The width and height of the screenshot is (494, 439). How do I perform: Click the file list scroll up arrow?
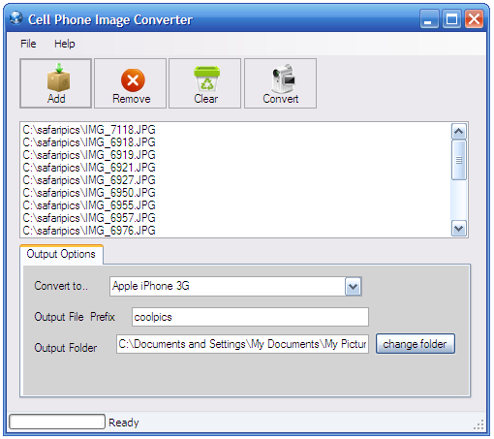459,132
